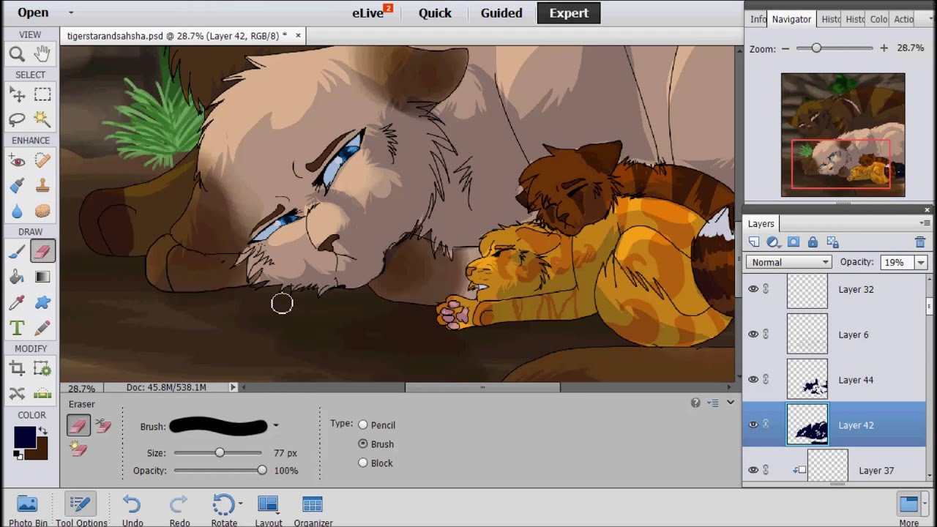
Task: Select the Zoom tool
Action: 17,53
